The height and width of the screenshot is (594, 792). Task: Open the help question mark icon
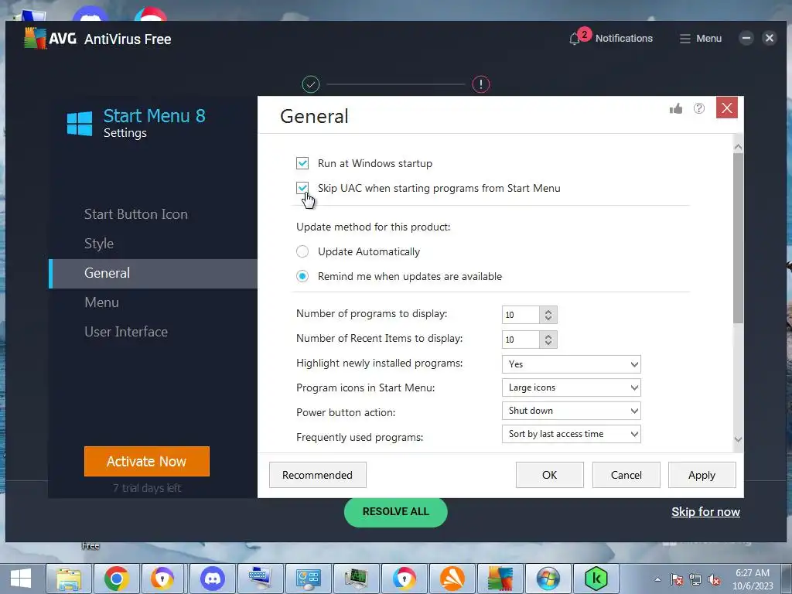click(699, 108)
